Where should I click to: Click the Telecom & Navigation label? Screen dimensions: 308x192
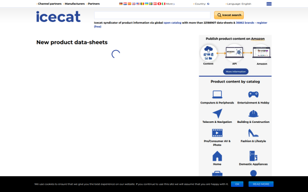tap(217, 122)
